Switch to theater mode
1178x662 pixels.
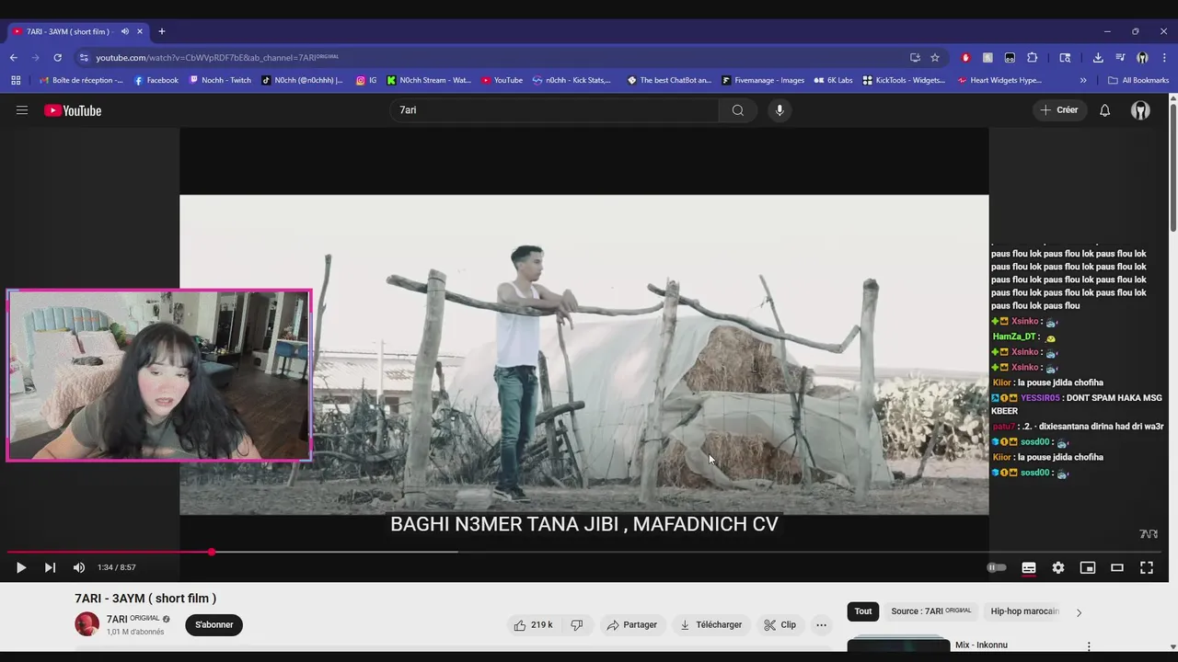[x=1117, y=567]
